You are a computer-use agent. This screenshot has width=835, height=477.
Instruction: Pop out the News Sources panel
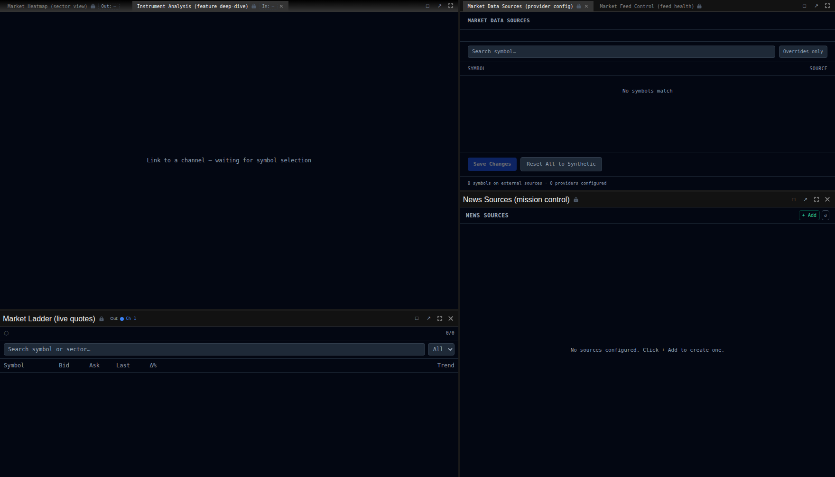click(805, 200)
